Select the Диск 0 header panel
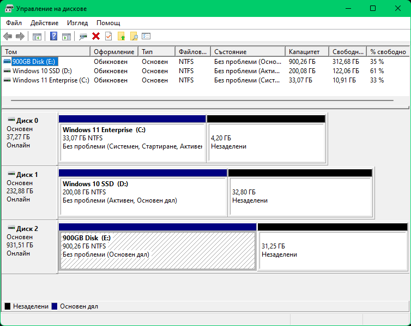The height and width of the screenshot is (326, 411). (29, 139)
